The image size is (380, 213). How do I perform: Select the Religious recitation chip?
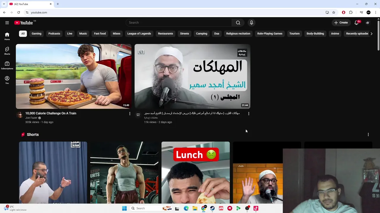point(238,34)
